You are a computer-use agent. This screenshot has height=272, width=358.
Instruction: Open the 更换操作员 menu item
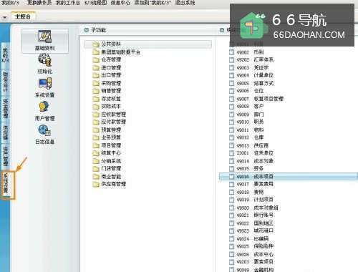point(39,3)
